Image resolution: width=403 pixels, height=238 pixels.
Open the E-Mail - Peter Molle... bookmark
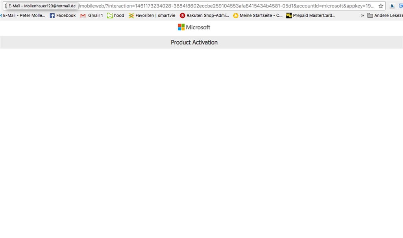22,15
